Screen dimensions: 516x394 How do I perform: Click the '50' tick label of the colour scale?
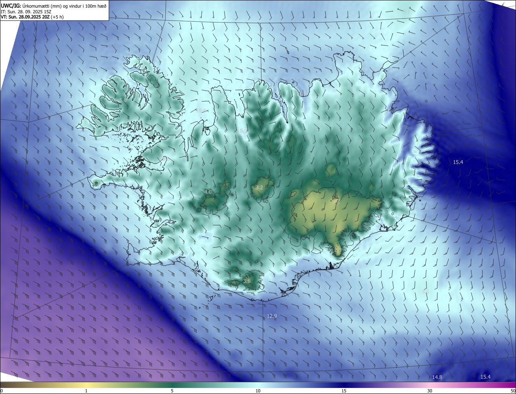(513, 391)
